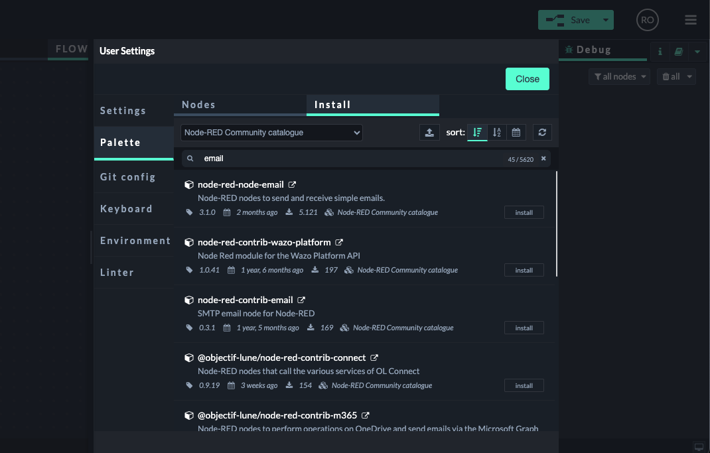710x453 pixels.
Task: Open the main hamburger menu
Action: click(x=690, y=19)
